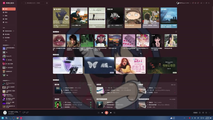This screenshot has width=213, height=120.
Task: Collapse the 创建的歌单 list chevron
Action: pos(10,45)
